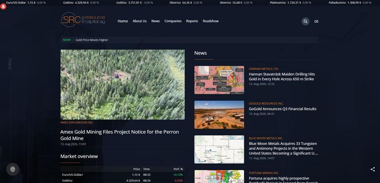The height and width of the screenshot is (183, 380).
Task: Open the News menu item
Action: coord(155,21)
